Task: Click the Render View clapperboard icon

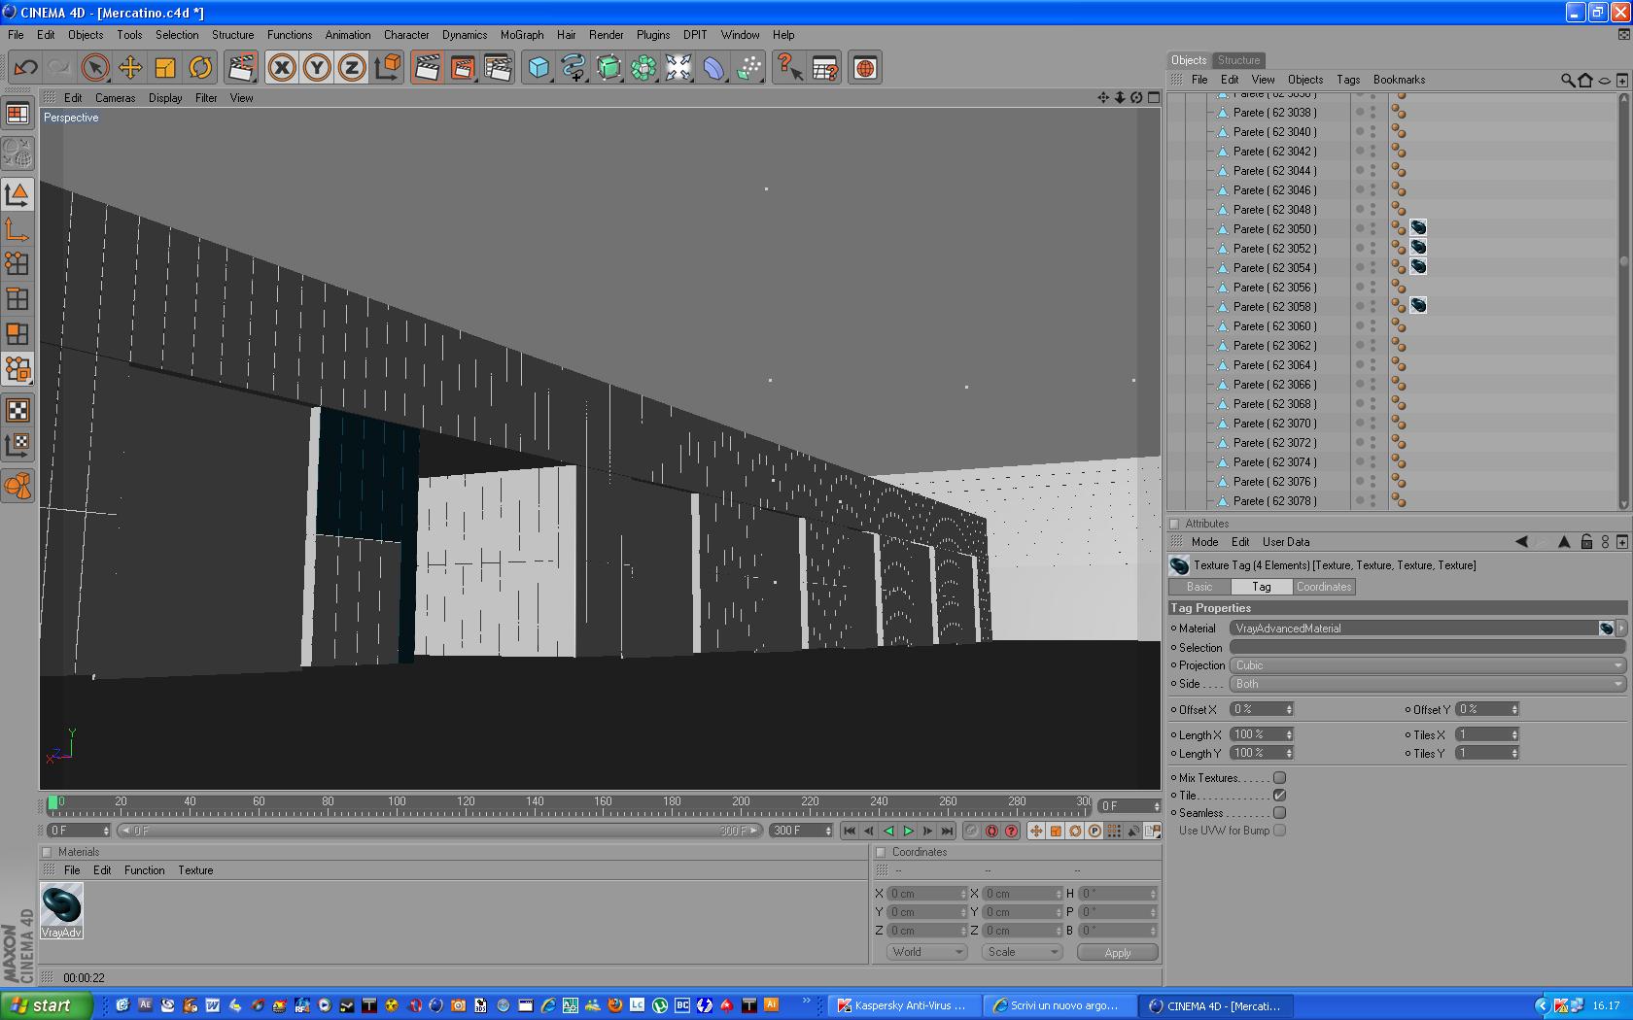Action: [x=427, y=68]
